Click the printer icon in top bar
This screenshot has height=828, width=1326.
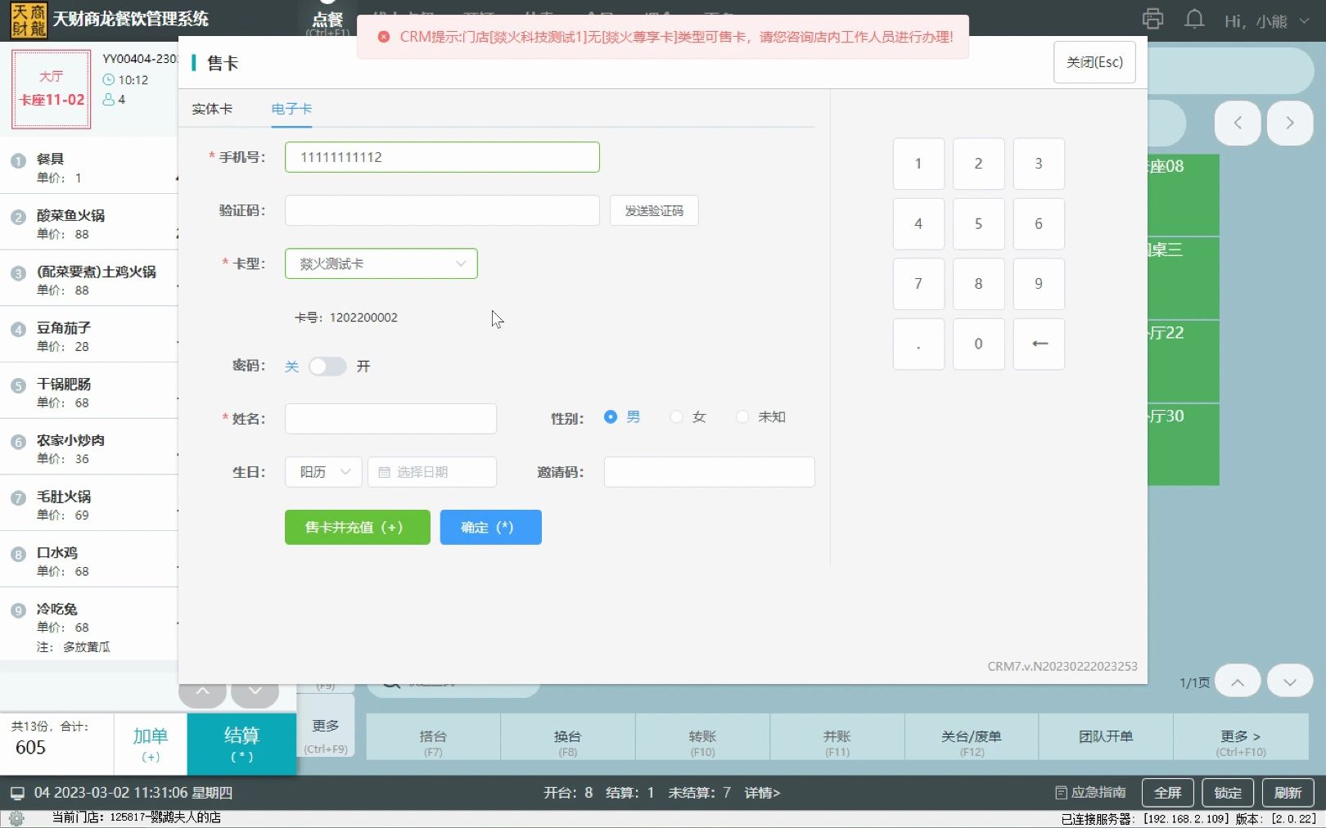click(1152, 19)
